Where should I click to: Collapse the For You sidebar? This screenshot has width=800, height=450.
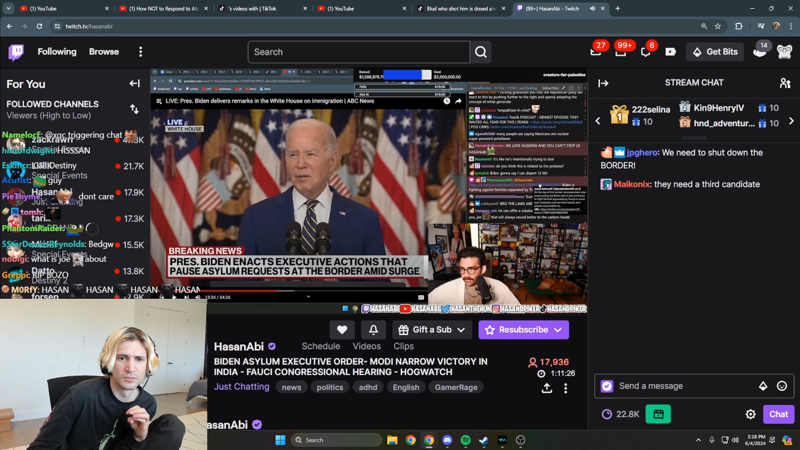(x=134, y=83)
